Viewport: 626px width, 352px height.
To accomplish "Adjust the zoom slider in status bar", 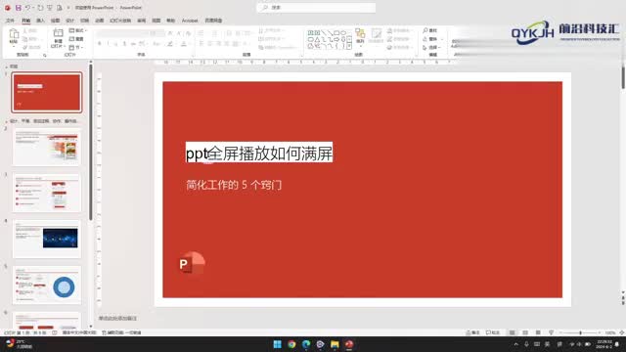I will click(x=580, y=332).
